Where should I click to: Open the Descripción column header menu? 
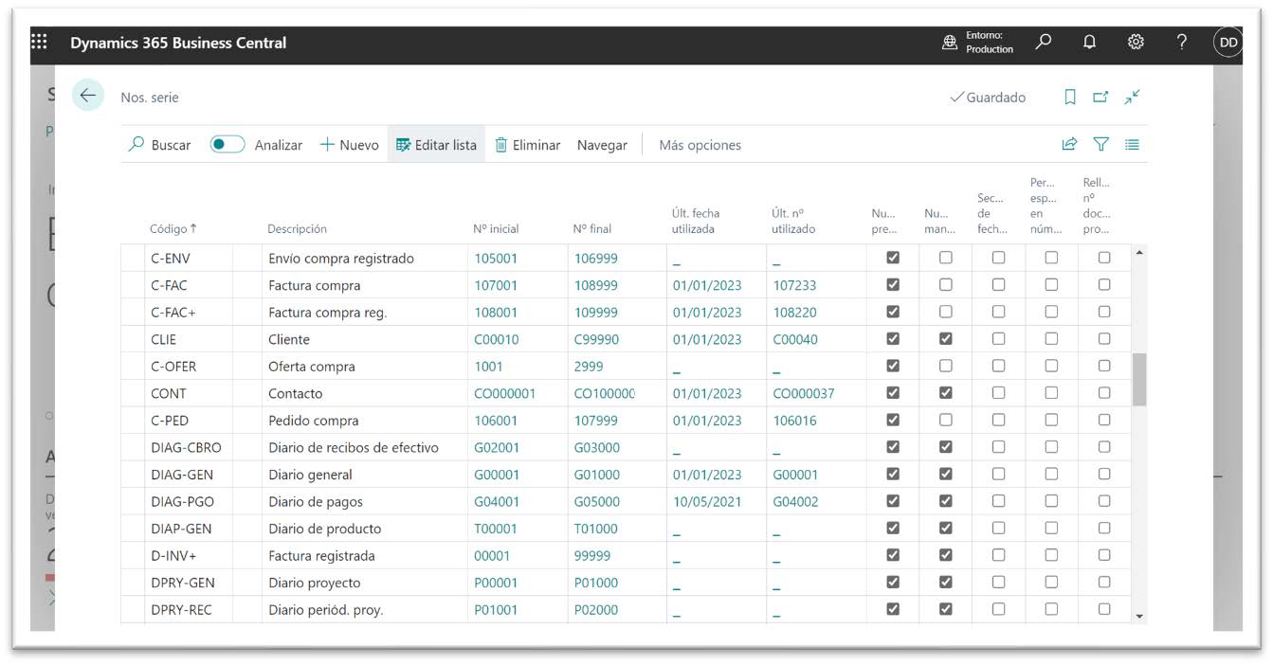click(297, 228)
